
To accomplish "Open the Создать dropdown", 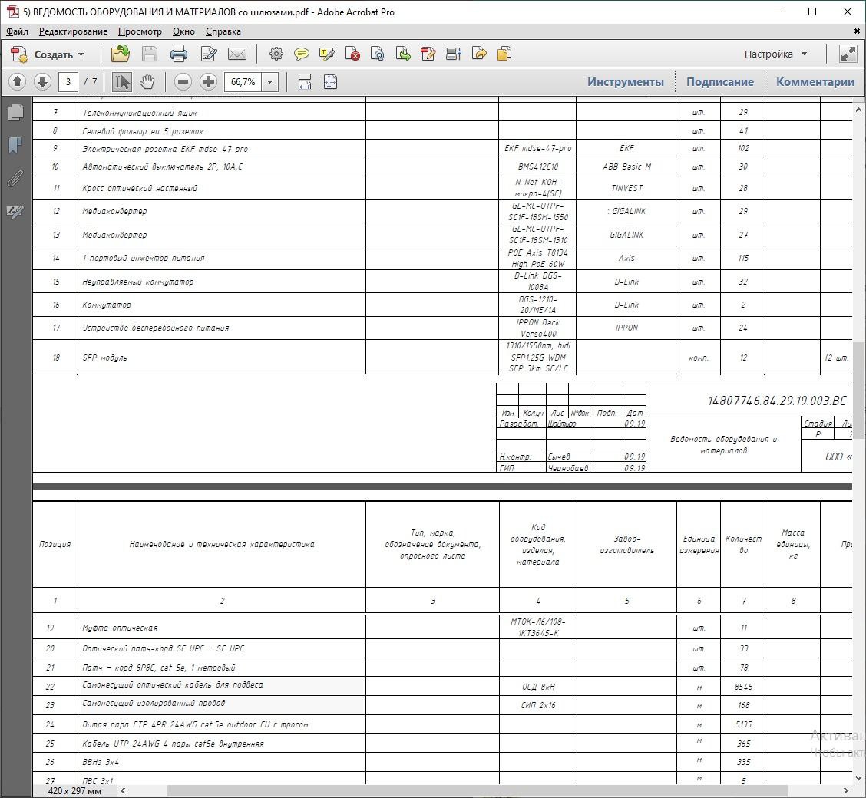I will (48, 54).
